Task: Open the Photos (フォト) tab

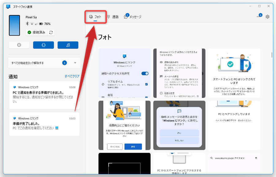Action: point(95,17)
